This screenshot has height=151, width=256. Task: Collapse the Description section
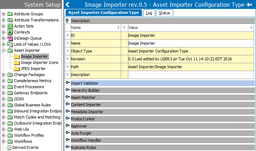pyautogui.click(x=67, y=21)
